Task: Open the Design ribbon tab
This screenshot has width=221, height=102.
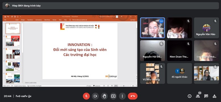Action: coord(23,20)
